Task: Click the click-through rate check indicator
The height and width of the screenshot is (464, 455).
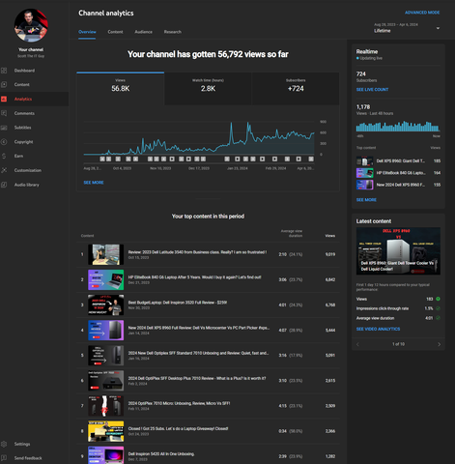Action: coord(438,308)
